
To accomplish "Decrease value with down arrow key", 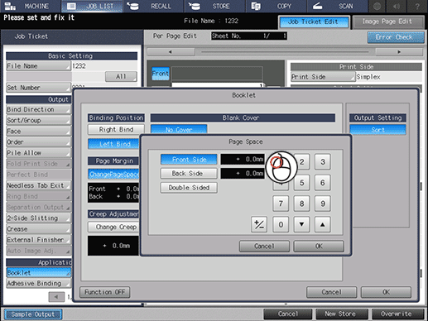I will tap(301, 224).
